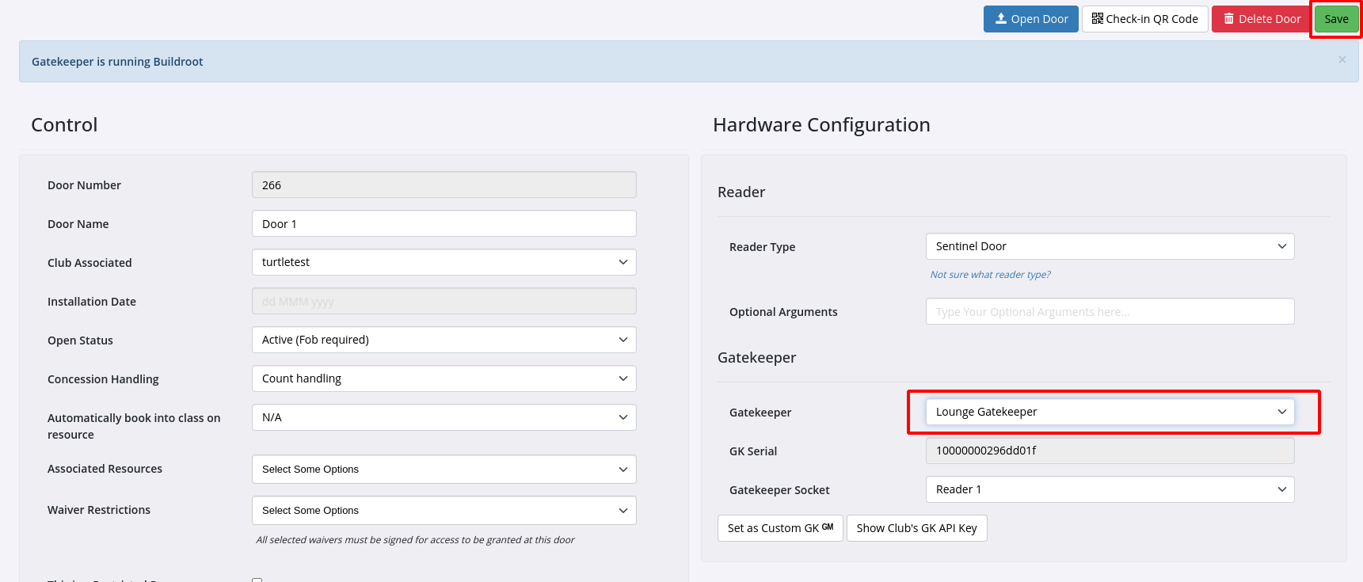Open the Check-in QR Code
The height and width of the screenshot is (582, 1363).
click(1144, 19)
